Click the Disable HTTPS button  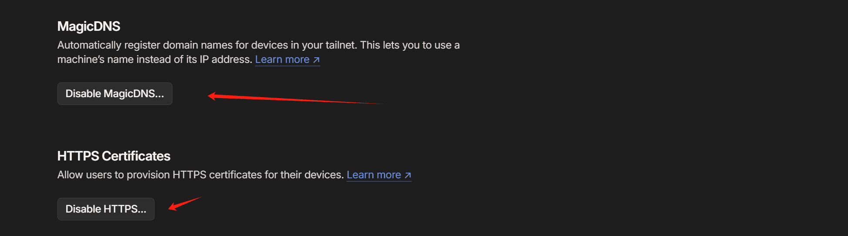coord(106,209)
